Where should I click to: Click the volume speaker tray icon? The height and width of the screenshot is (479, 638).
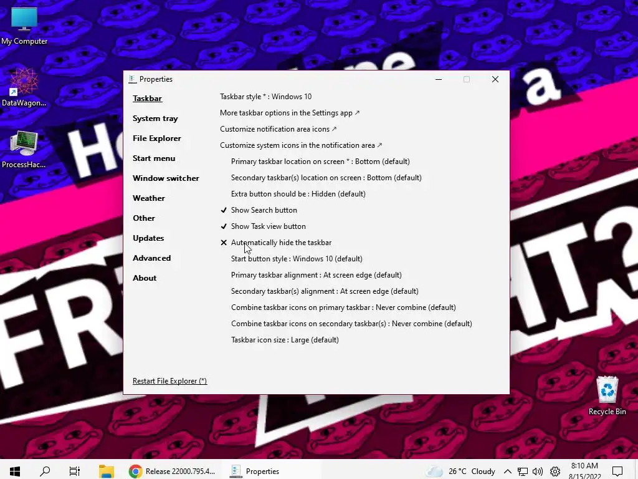pos(538,472)
